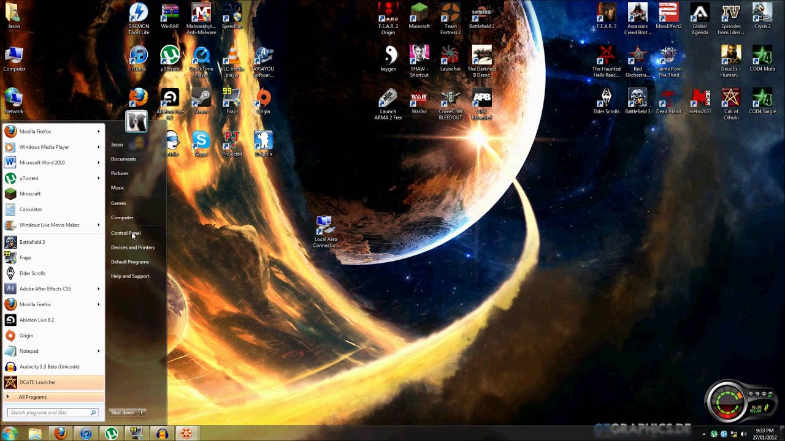Open Help and Support

130,276
